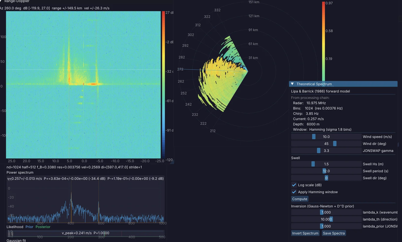
Task: Collapse the Range-Doppler panel header
Action: [1, 1]
